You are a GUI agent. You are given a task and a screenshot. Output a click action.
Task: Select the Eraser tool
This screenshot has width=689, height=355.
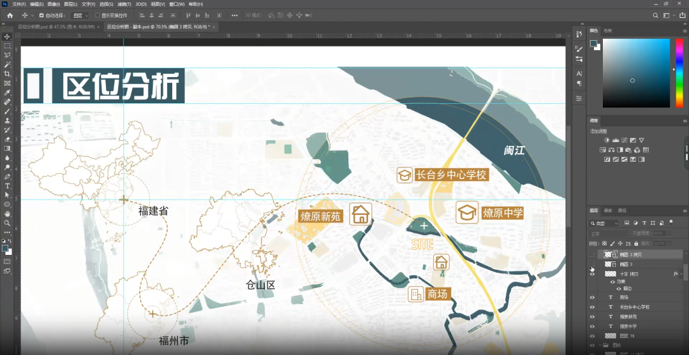point(7,140)
